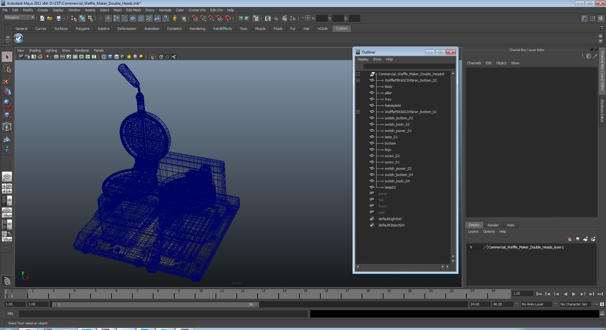Open the Script Editor icon
The height and width of the screenshot is (330, 606).
(602, 314)
